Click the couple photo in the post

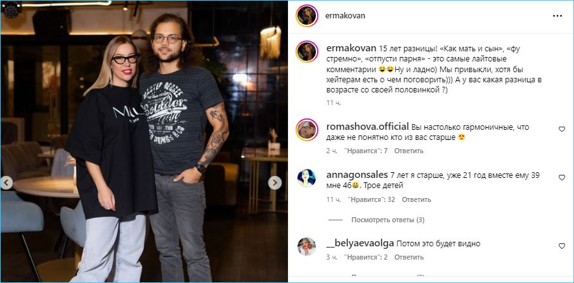point(144,142)
